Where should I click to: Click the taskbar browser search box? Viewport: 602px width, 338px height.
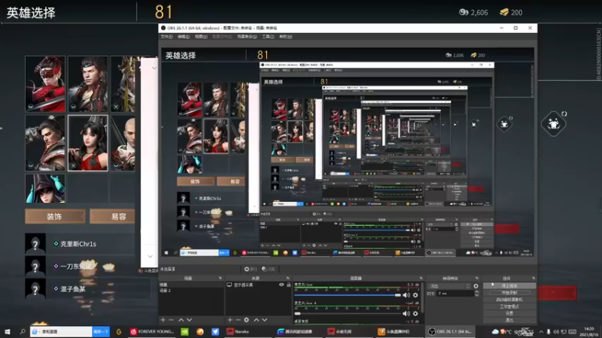click(x=62, y=331)
